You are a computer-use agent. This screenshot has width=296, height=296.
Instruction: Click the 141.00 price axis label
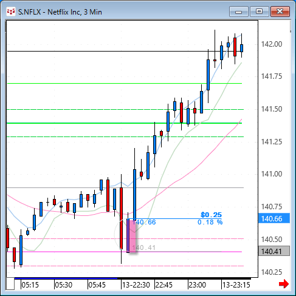272,174
